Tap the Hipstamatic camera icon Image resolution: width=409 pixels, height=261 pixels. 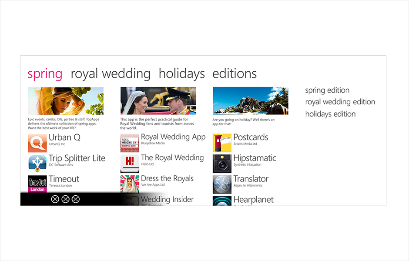222,164
